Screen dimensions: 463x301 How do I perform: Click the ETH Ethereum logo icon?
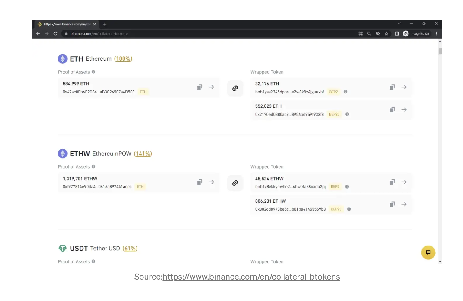point(63,59)
